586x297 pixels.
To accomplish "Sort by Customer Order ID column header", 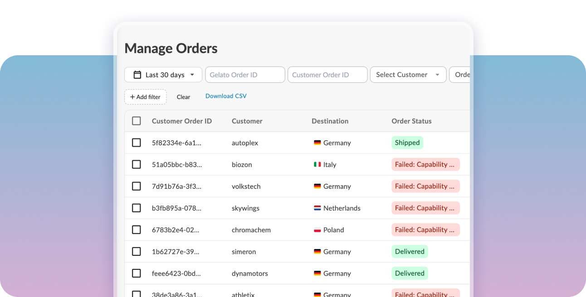I will pyautogui.click(x=182, y=121).
